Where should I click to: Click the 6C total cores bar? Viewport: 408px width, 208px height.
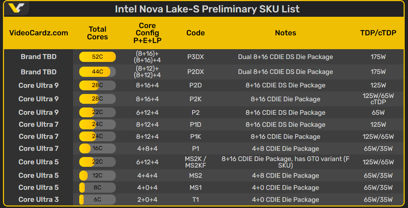tap(97, 200)
